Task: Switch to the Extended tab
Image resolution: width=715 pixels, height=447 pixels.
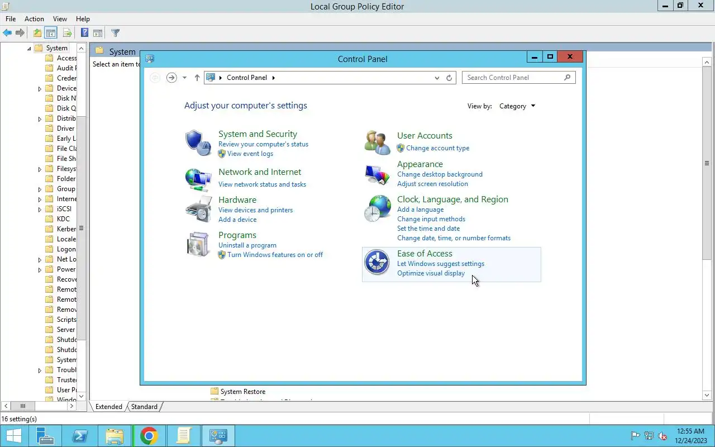Action: (x=109, y=407)
